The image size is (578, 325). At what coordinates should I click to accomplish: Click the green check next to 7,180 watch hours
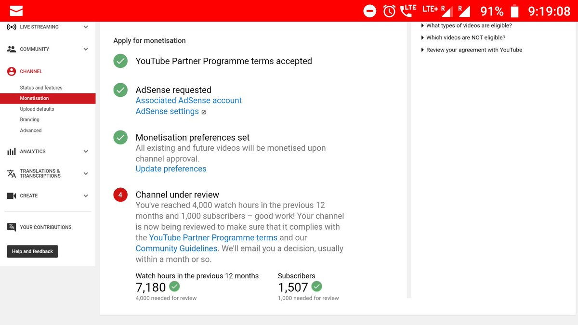tap(174, 286)
